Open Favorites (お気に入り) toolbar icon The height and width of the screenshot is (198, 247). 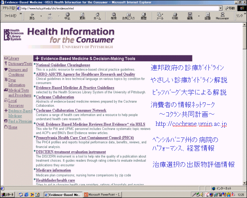coord(128,16)
